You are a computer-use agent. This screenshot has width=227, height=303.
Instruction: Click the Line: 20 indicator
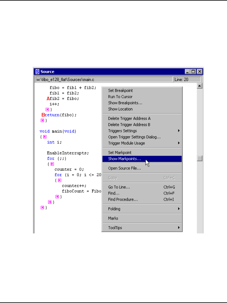[187, 79]
